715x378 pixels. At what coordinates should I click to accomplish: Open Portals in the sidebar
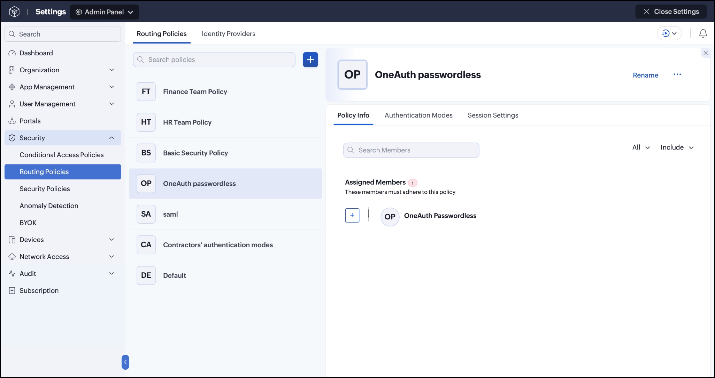pos(63,121)
